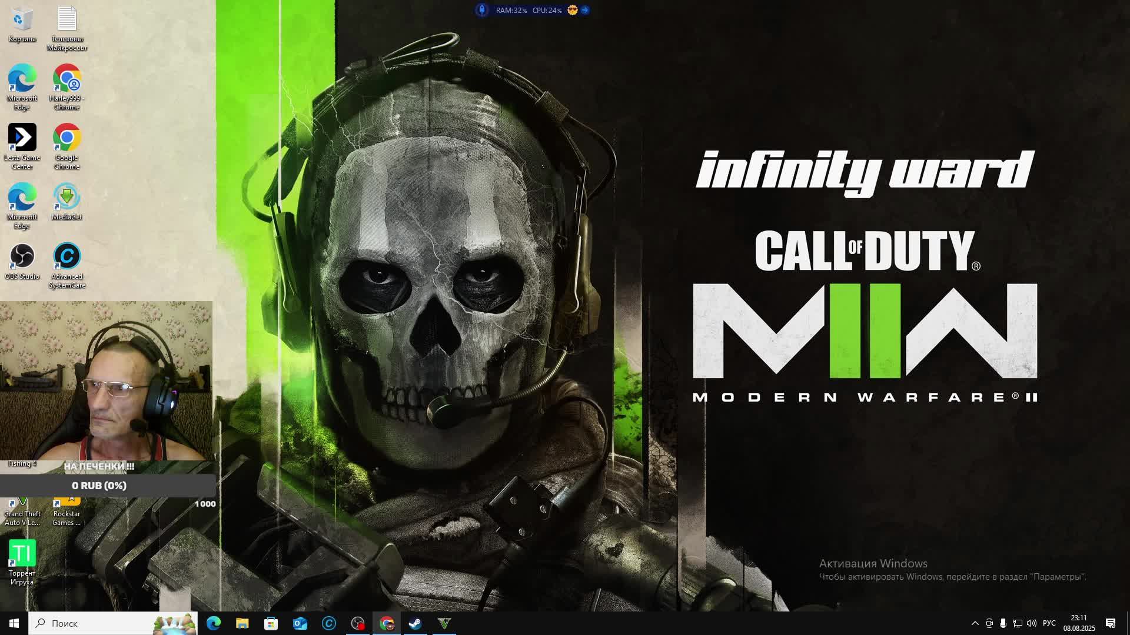This screenshot has height=635, width=1130.
Task: Launch Lesta Game Center shortcut
Action: 22,138
